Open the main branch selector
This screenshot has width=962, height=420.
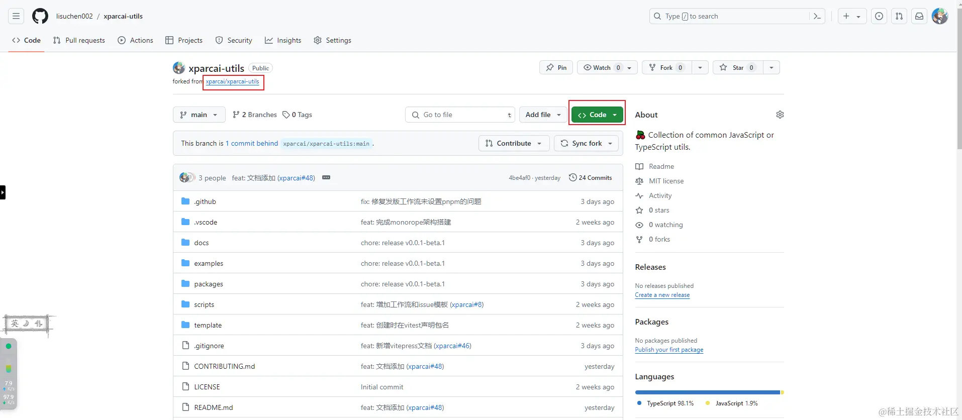pos(199,115)
